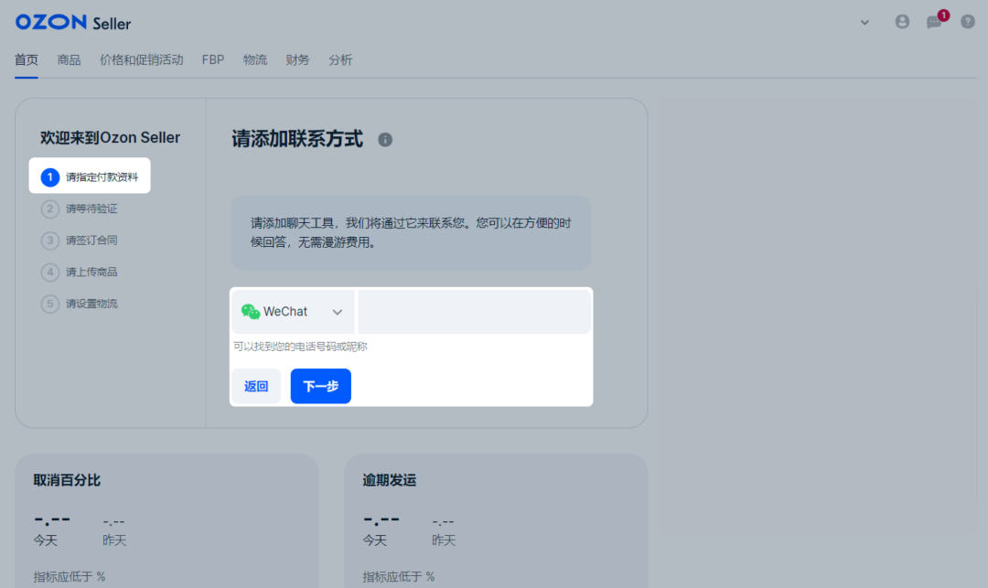Select step 1 请指定付款资料
Viewport: 988px width, 588px height.
pos(90,176)
